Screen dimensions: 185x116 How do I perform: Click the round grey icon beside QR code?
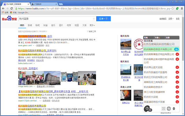click(169, 108)
